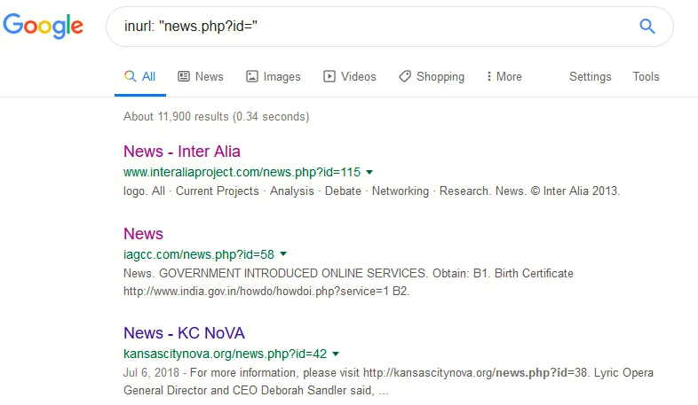Open Settings menu

(591, 76)
